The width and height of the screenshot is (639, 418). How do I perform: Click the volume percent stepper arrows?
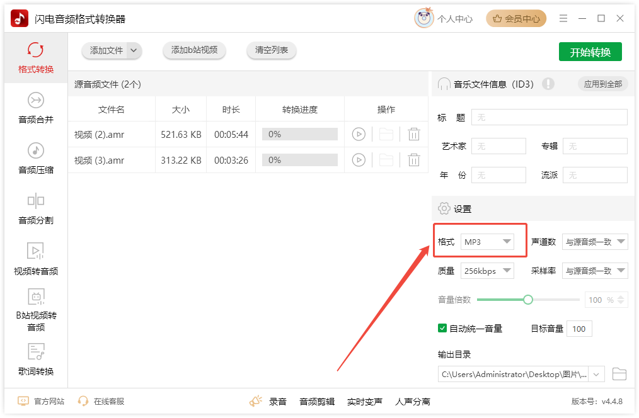621,300
